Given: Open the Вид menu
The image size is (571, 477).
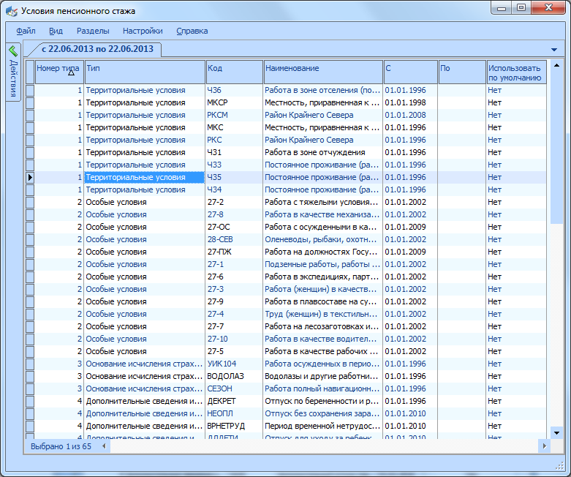Looking at the screenshot, I should tap(56, 31).
